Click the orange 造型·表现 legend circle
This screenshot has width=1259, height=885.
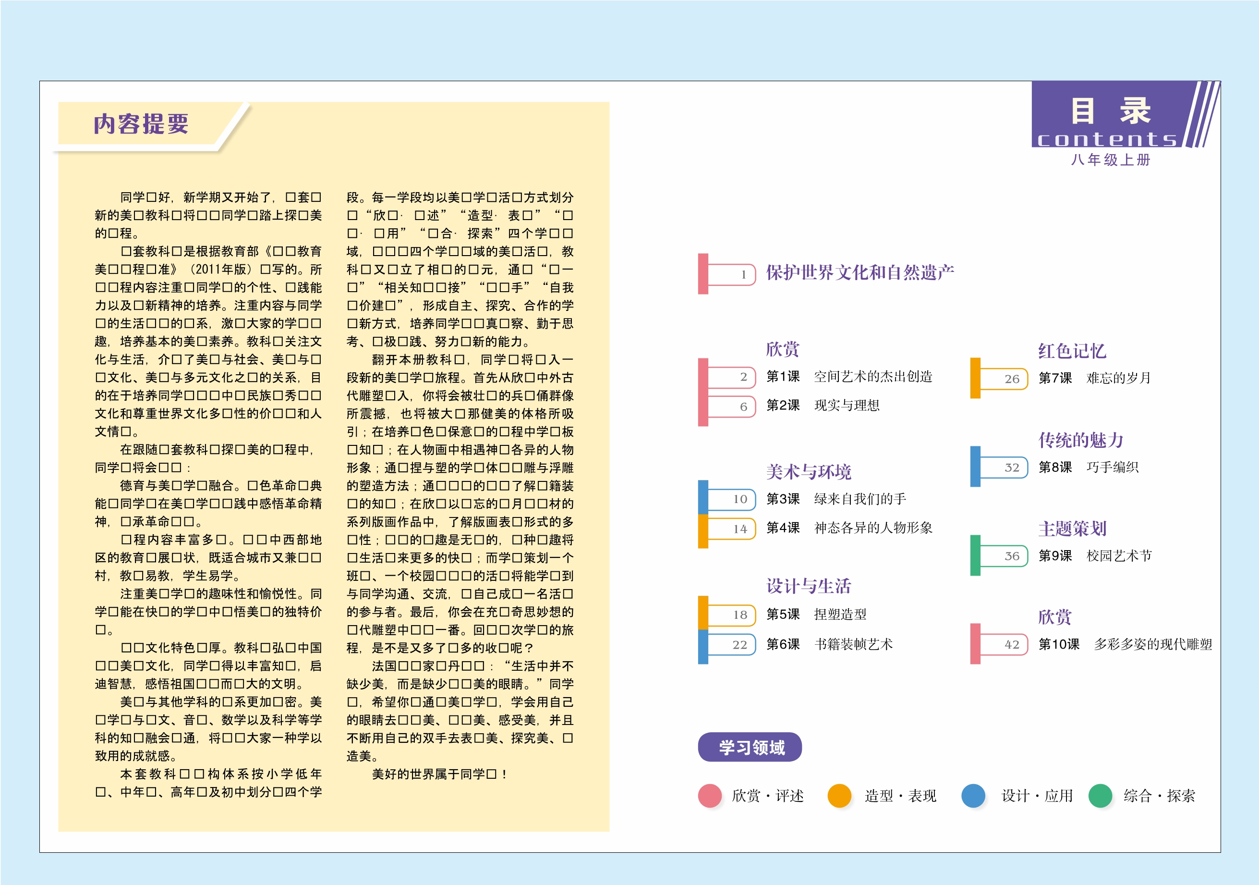pyautogui.click(x=839, y=796)
